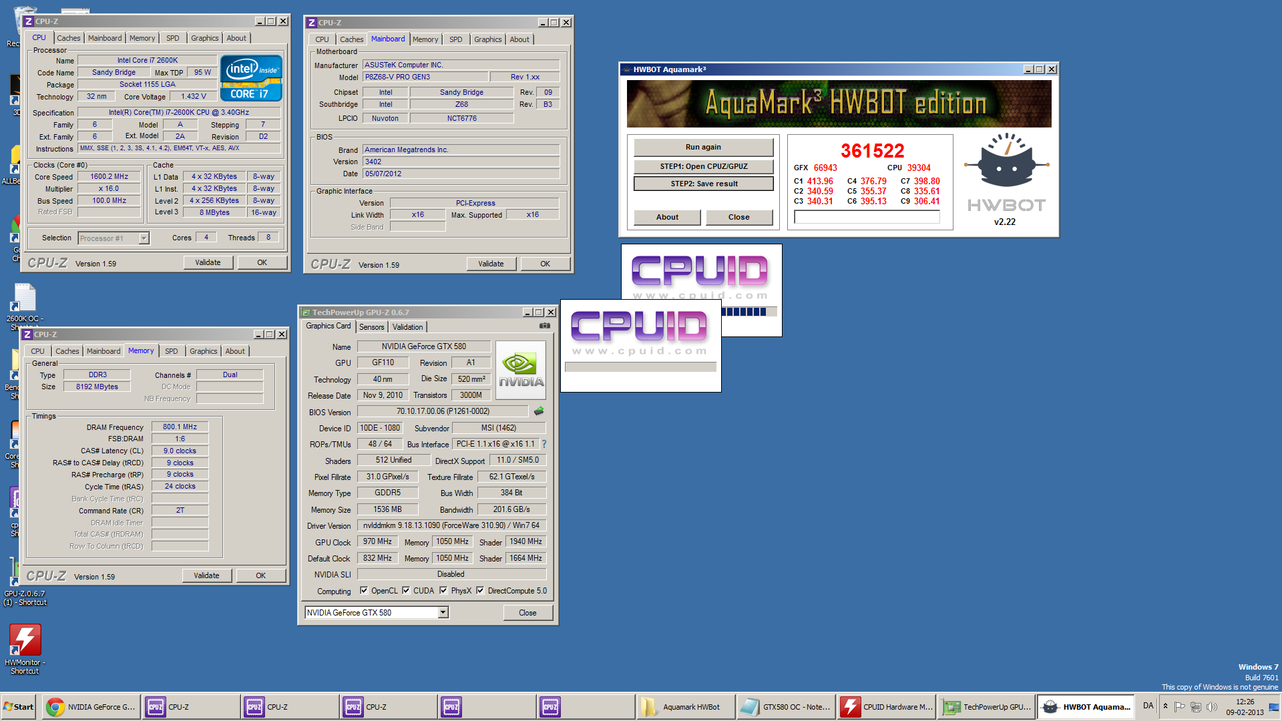Open Aquamark HWBot folder in taskbar

(685, 707)
